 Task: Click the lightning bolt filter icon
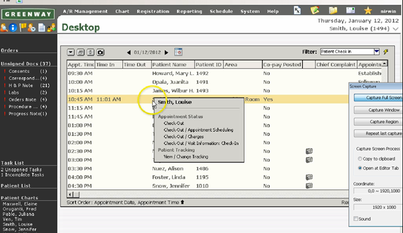click(x=385, y=52)
